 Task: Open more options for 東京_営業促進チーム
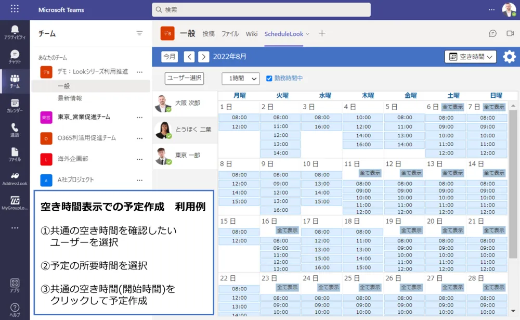tap(139, 117)
